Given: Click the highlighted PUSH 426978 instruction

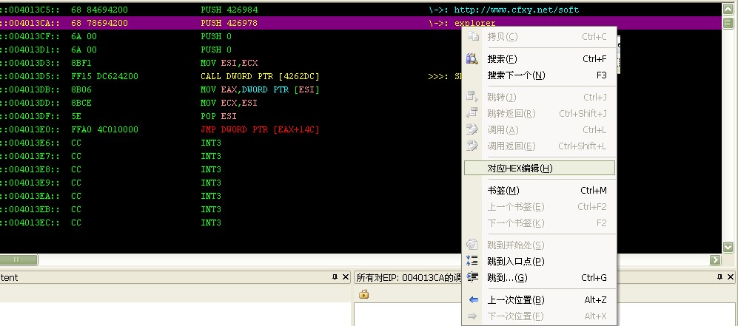Looking at the screenshot, I should coord(229,23).
